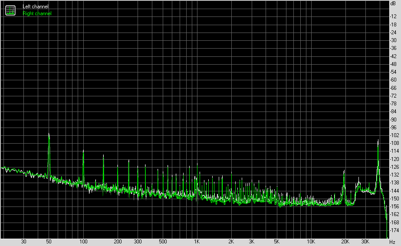Click the -24 dB axis value
This screenshot has width=401, height=246.
tap(393, 33)
